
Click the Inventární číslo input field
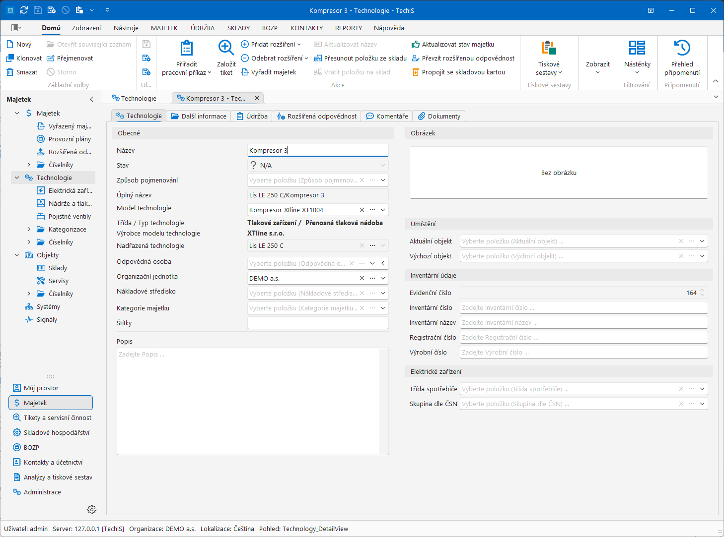coord(583,307)
